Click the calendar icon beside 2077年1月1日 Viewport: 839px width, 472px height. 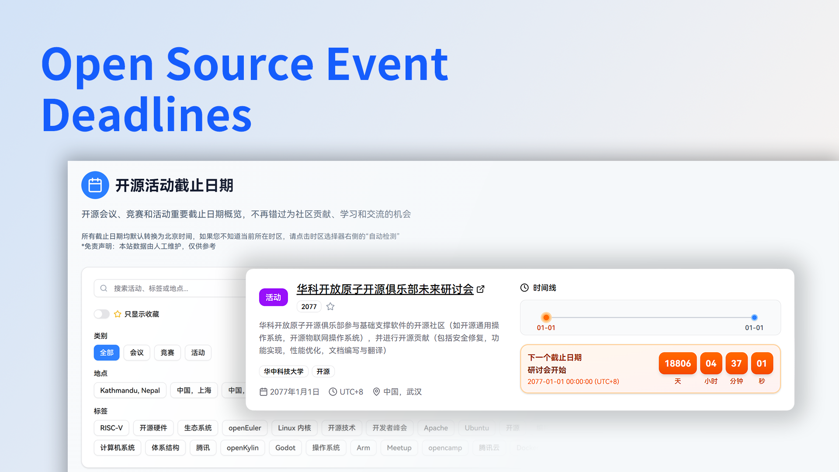pyautogui.click(x=263, y=392)
